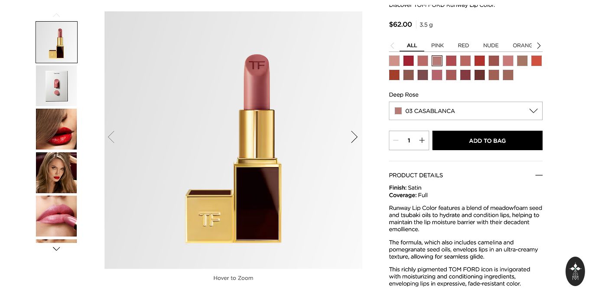The width and height of the screenshot is (592, 293).
Task: Collapse the Product Details section
Action: (539, 175)
